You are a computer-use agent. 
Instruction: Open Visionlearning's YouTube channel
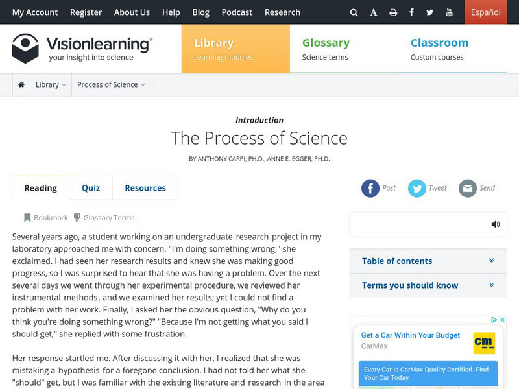pos(449,12)
